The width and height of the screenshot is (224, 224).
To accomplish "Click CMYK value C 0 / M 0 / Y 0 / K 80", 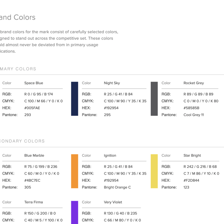I will (201, 101).
